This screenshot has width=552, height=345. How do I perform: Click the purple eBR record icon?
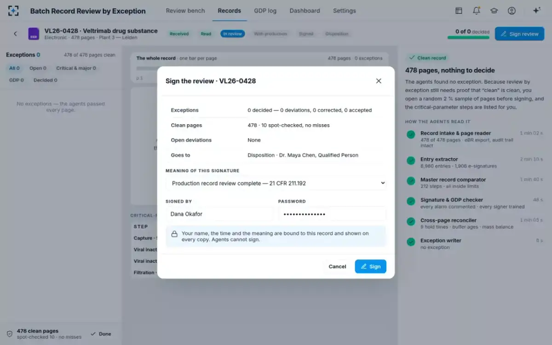(x=34, y=34)
